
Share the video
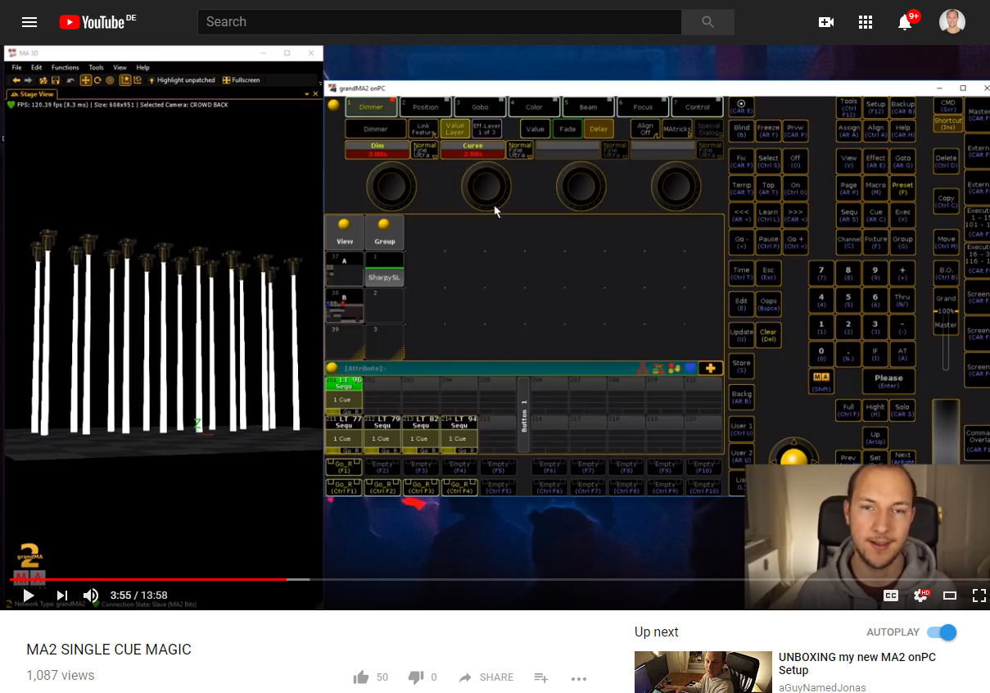pos(486,677)
